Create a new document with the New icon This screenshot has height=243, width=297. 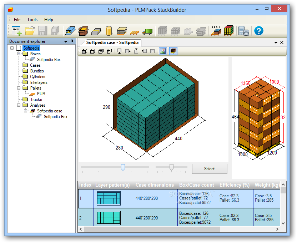click(x=17, y=31)
